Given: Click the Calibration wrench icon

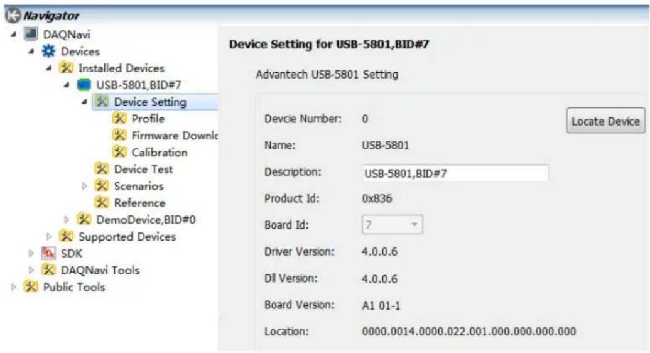Looking at the screenshot, I should (x=119, y=152).
